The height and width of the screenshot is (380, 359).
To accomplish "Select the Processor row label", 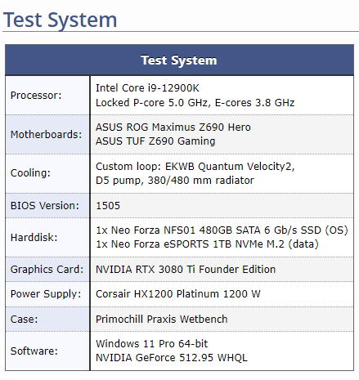I will 36,96.
